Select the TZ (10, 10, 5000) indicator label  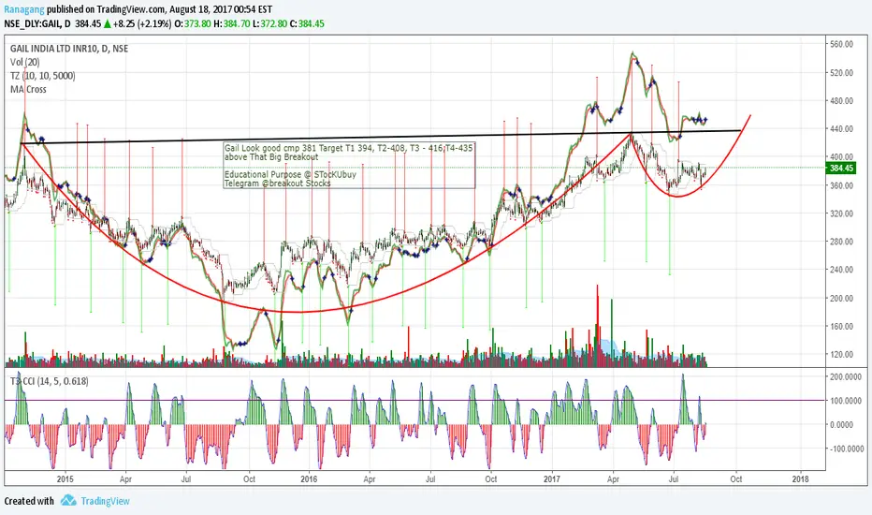pos(42,76)
